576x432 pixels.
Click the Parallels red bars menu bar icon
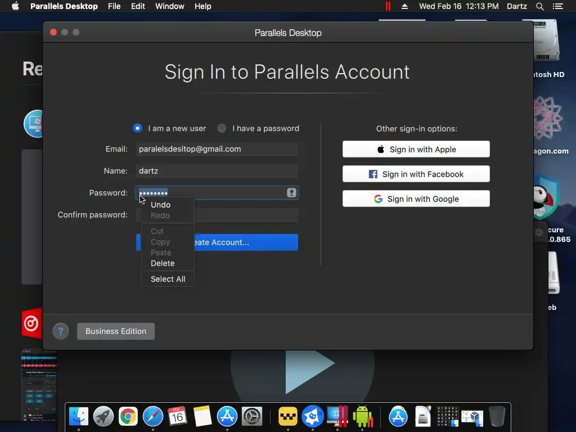388,6
